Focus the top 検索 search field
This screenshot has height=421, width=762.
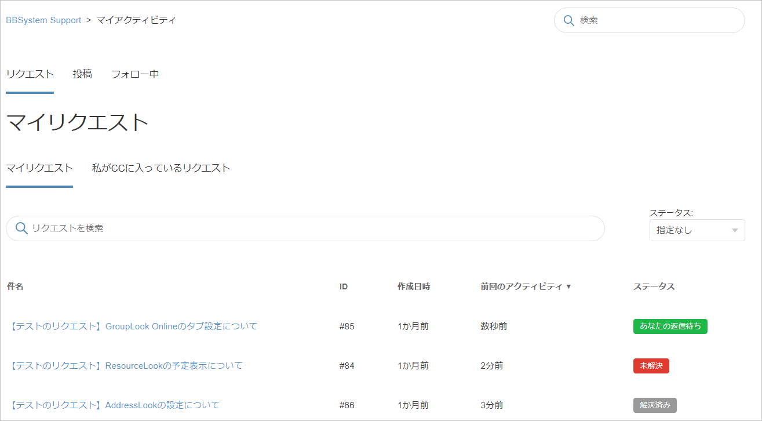pos(650,20)
